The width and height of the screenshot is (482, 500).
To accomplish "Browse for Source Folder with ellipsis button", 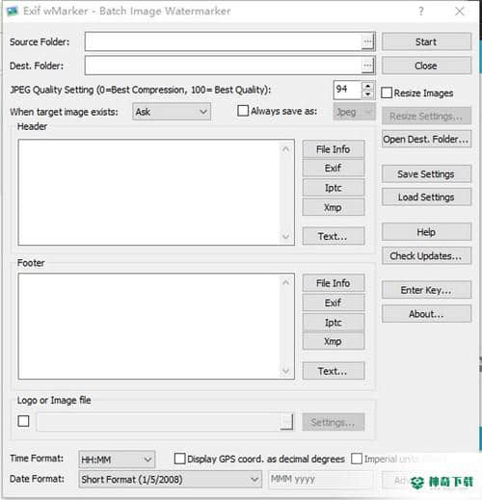I will pyautogui.click(x=367, y=41).
